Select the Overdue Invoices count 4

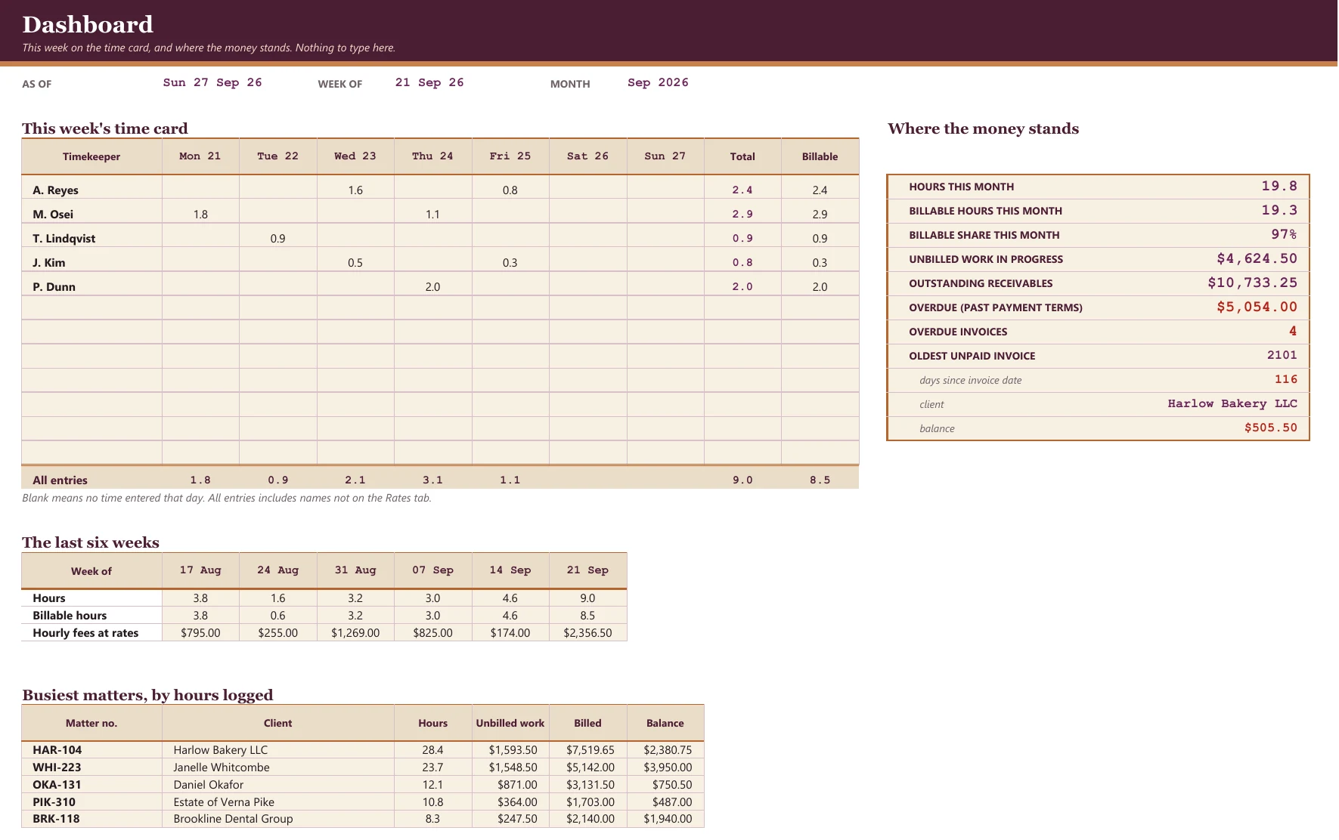coord(1293,331)
